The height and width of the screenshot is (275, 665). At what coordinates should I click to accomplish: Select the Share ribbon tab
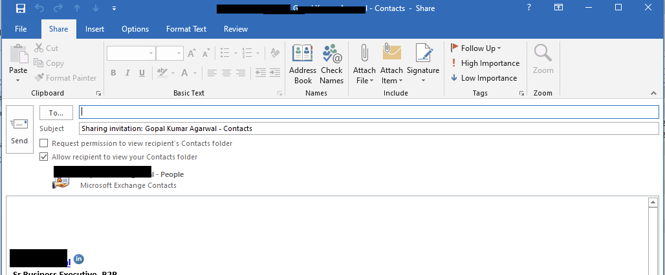(58, 29)
